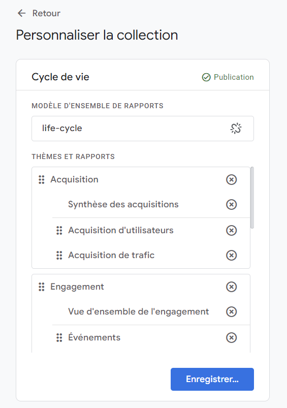Viewport: 287px width, 408px height.
Task: Click the drag handle next to Acquisition
Action: (41, 179)
